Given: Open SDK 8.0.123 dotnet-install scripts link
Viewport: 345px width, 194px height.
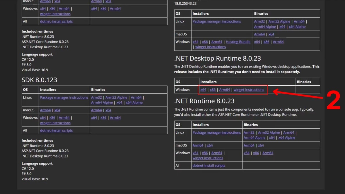Looking at the screenshot, I should coord(56,130).
